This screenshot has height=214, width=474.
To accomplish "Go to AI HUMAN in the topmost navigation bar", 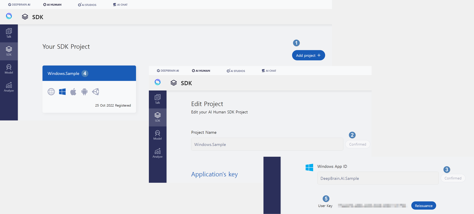I will click(52, 5).
